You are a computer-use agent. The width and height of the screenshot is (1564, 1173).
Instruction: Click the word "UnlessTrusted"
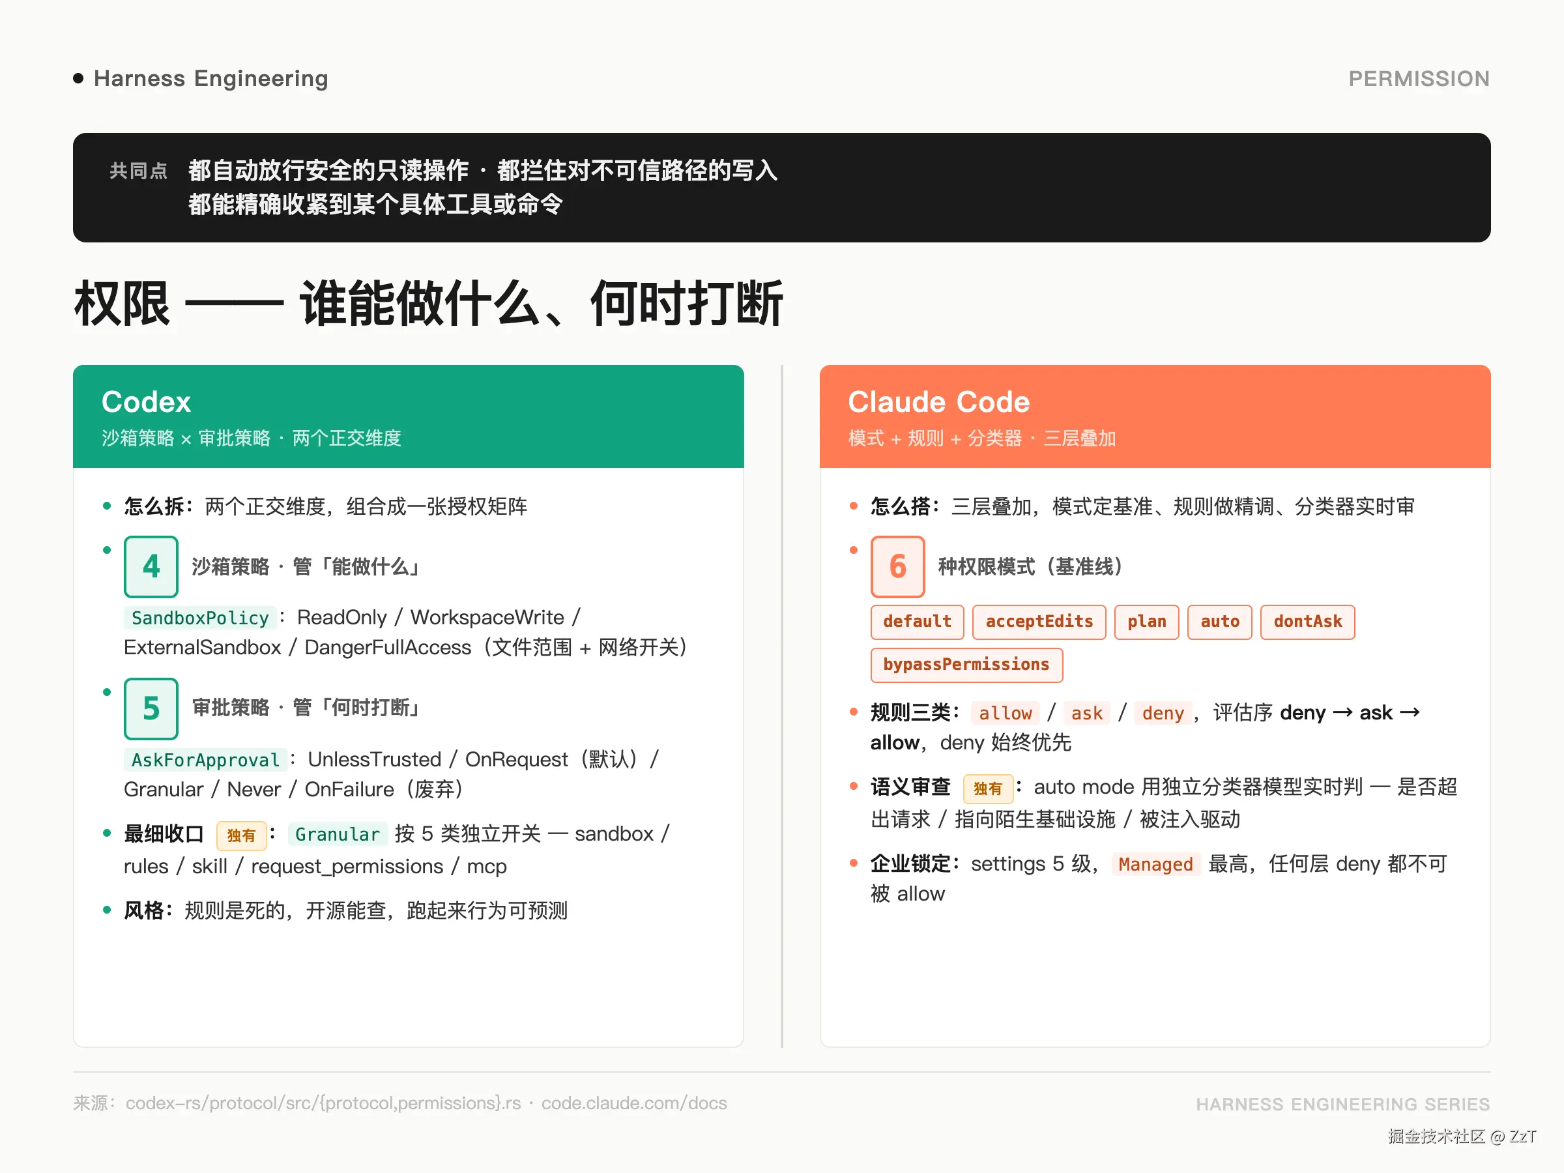[x=374, y=759]
